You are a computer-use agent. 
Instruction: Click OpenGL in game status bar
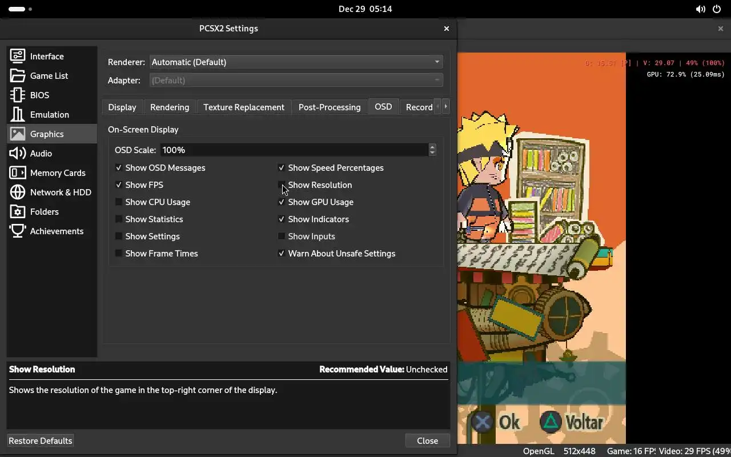pyautogui.click(x=539, y=451)
